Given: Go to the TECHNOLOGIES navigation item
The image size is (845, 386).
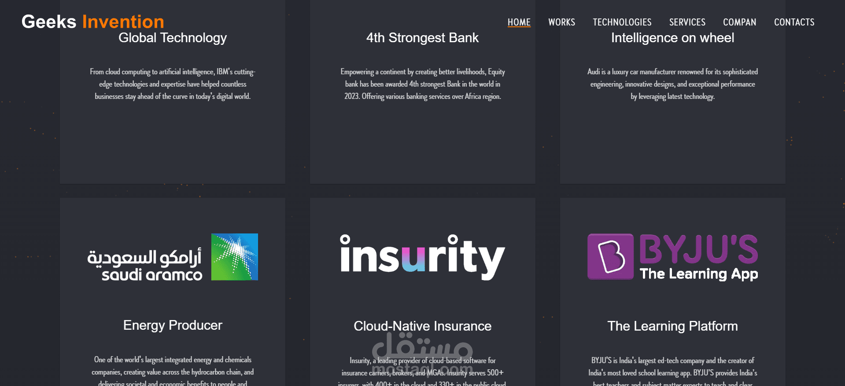Looking at the screenshot, I should tap(622, 22).
